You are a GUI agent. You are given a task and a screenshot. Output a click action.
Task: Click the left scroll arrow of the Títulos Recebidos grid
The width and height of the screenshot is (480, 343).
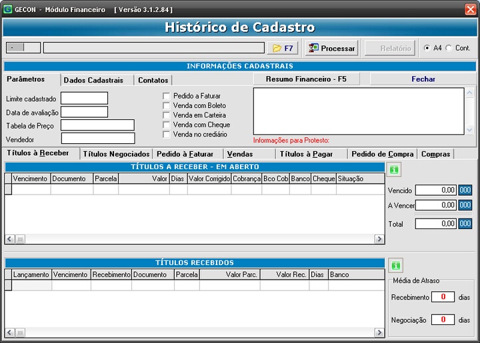(x=10, y=332)
